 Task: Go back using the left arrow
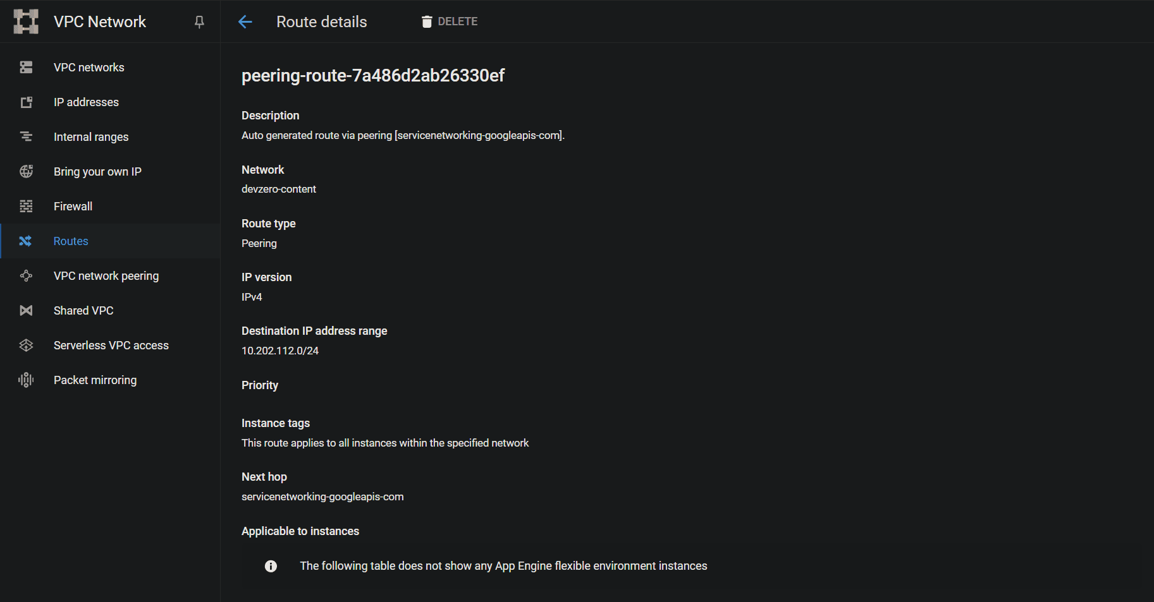pyautogui.click(x=245, y=22)
